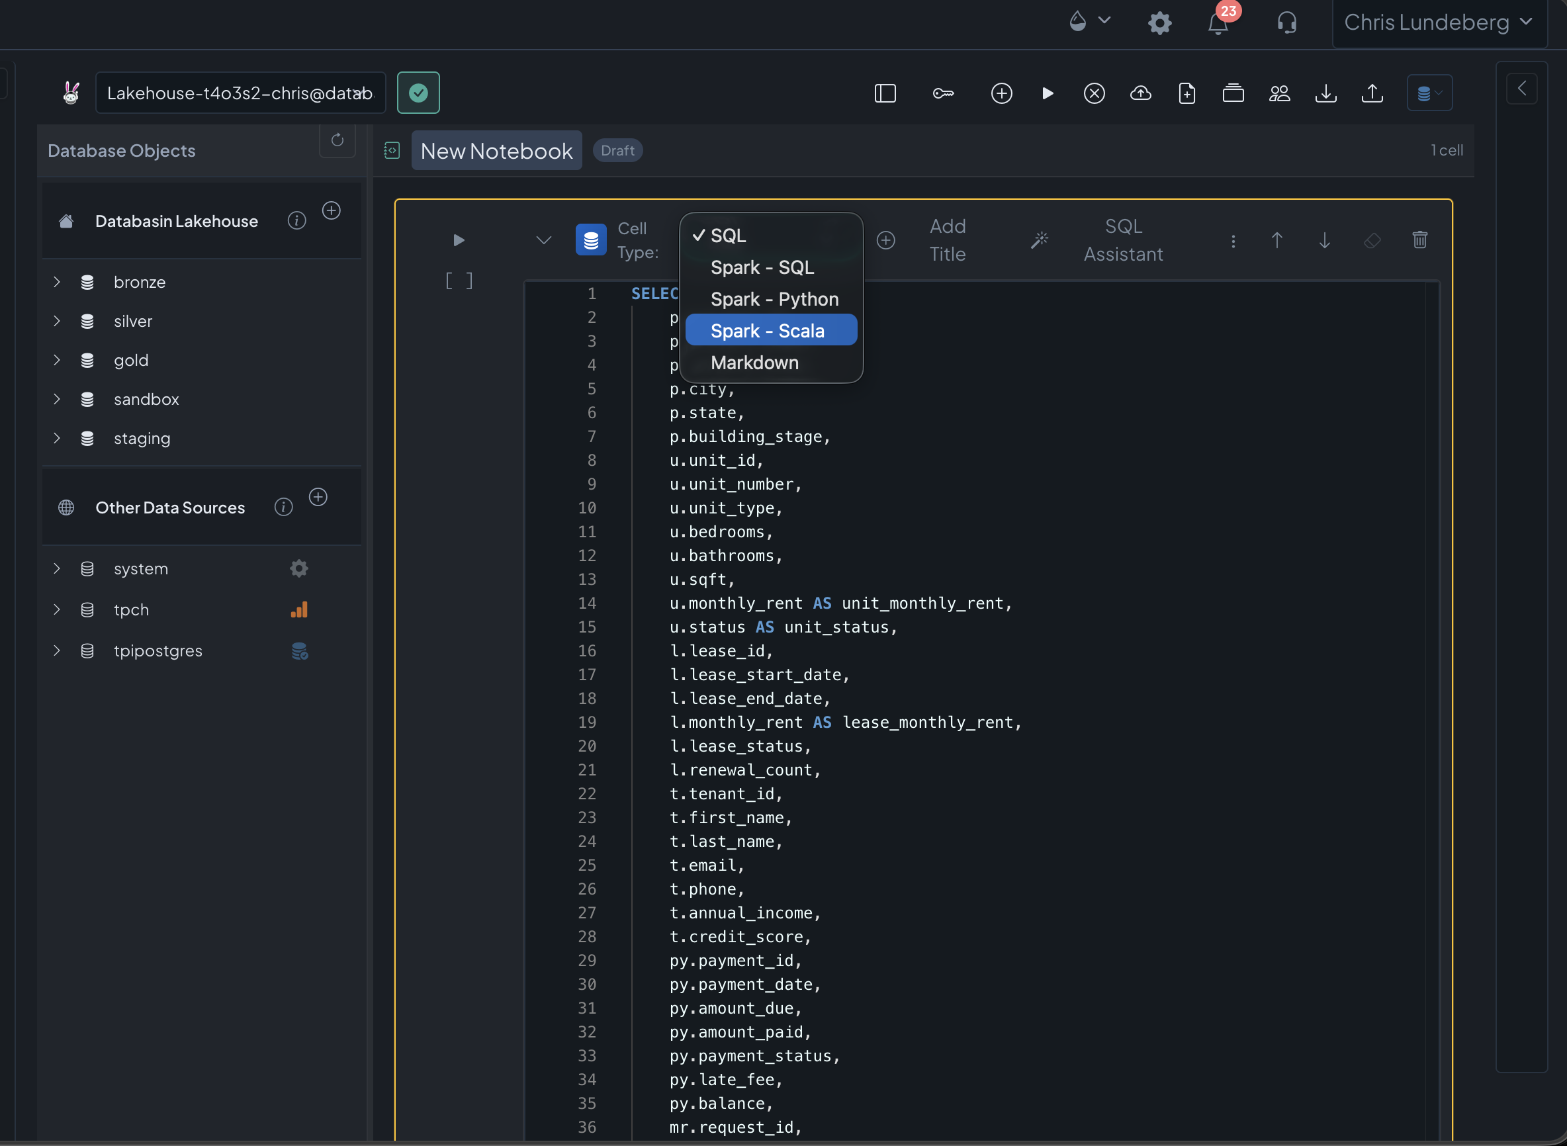Screen dimensions: 1567x1146
Task: Click Add Title for the cell
Action: [x=948, y=240]
